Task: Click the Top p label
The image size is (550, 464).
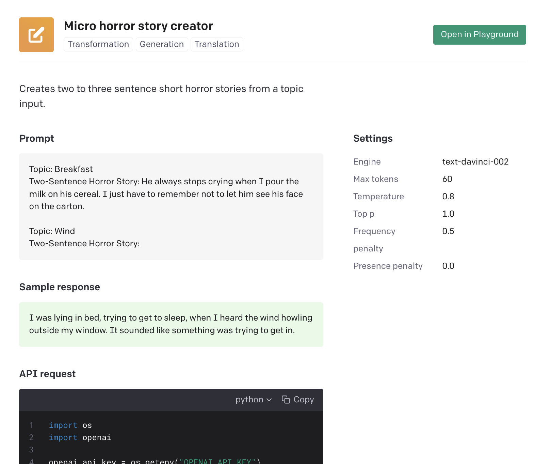Action: (x=364, y=214)
